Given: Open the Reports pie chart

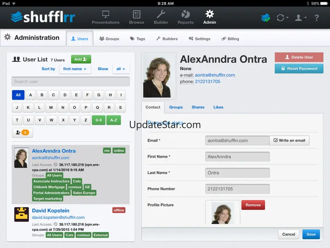Looking at the screenshot, I should click(185, 17).
